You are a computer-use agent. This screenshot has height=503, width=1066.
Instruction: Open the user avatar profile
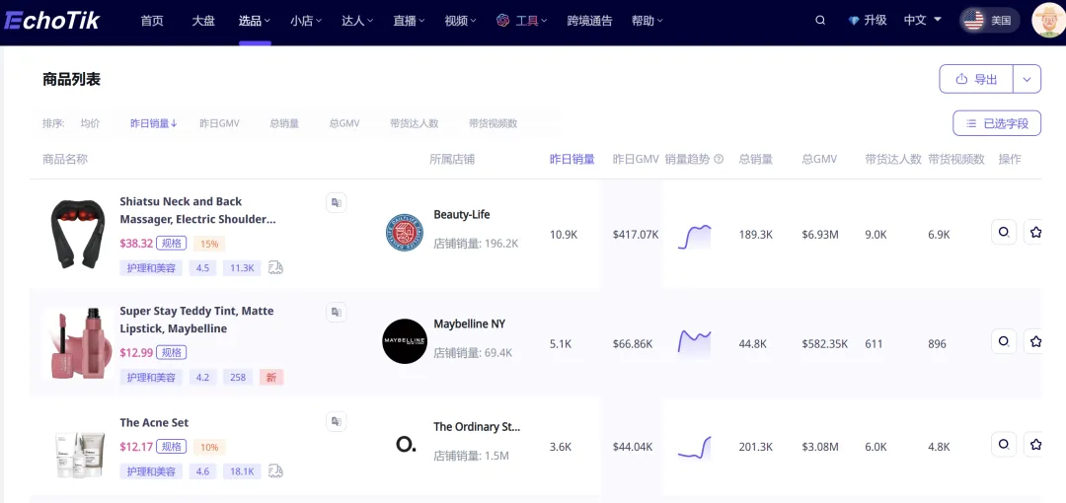pos(1047,21)
